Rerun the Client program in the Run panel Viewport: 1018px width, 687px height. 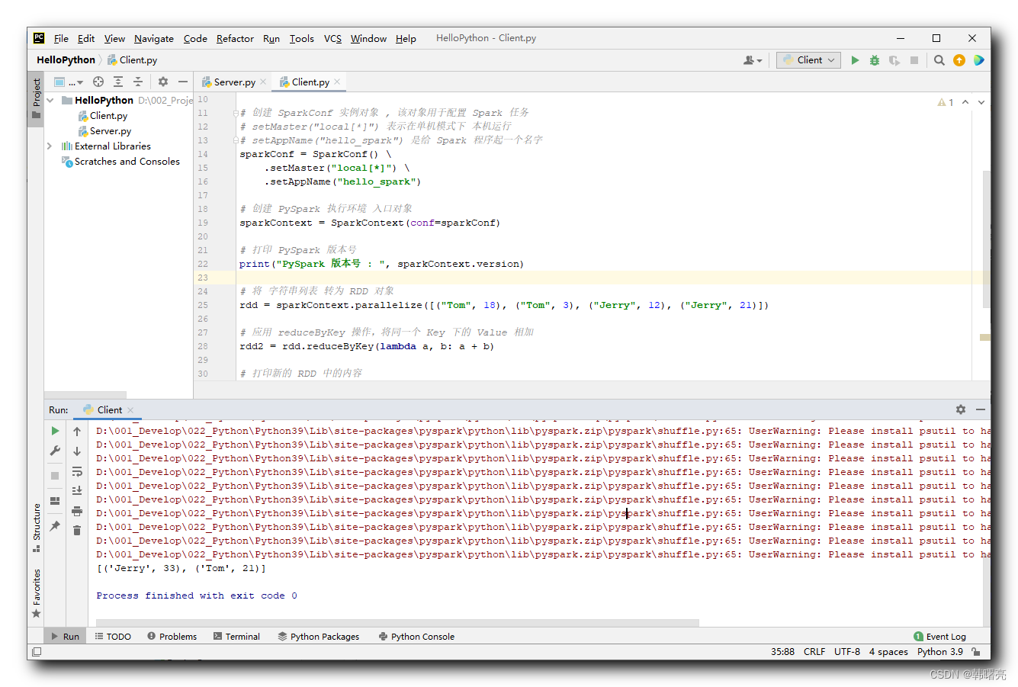[54, 432]
